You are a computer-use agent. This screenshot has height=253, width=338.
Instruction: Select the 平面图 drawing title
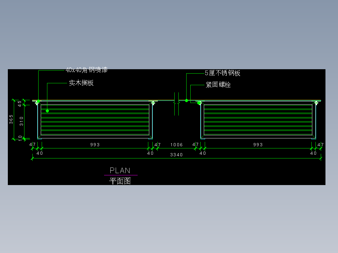(120, 181)
